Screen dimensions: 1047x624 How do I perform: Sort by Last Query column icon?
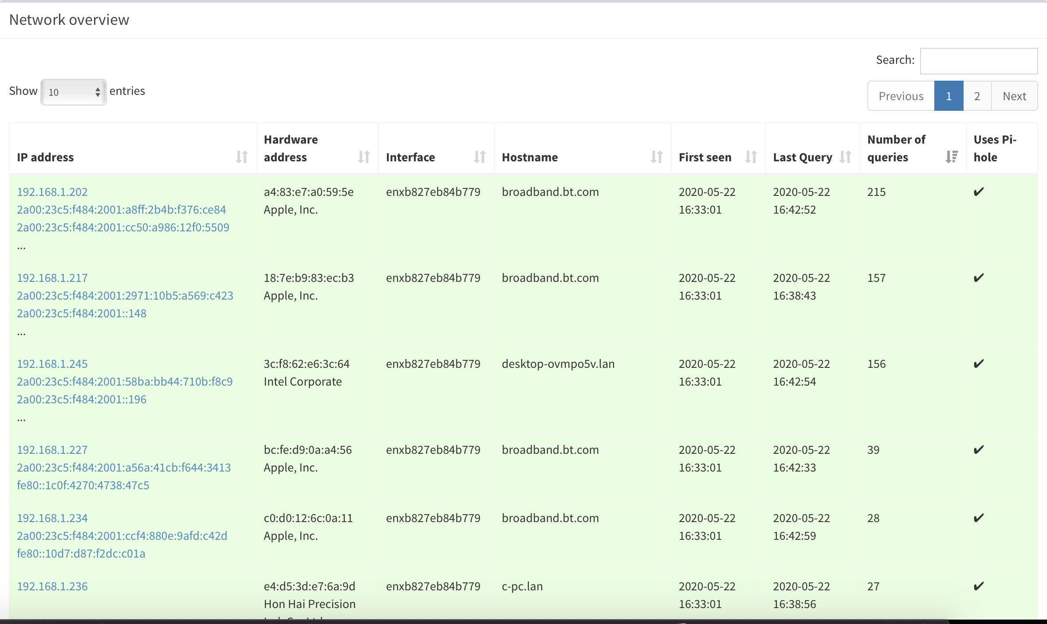tap(846, 157)
